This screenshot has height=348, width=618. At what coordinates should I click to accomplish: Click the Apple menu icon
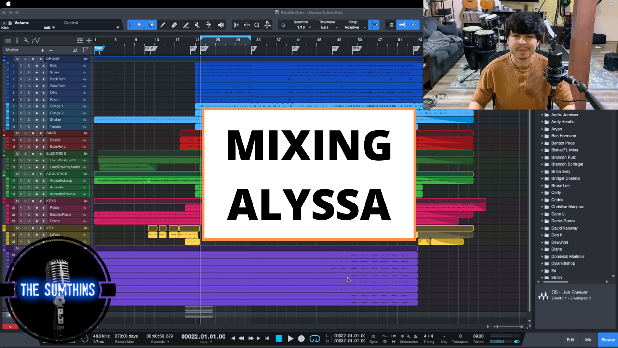(x=8, y=3)
